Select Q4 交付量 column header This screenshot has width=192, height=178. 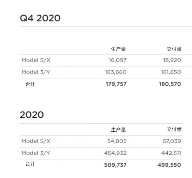pyautogui.click(x=174, y=49)
